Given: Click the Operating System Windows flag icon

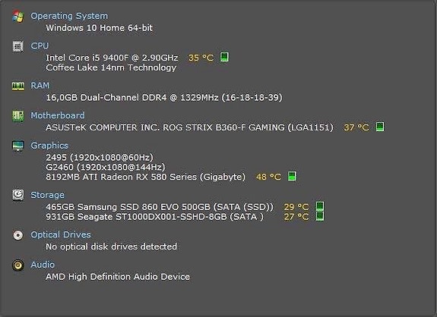Looking at the screenshot, I should [18, 16].
